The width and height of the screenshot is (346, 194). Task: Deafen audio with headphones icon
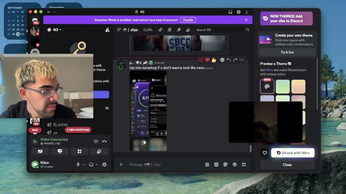[91, 165]
